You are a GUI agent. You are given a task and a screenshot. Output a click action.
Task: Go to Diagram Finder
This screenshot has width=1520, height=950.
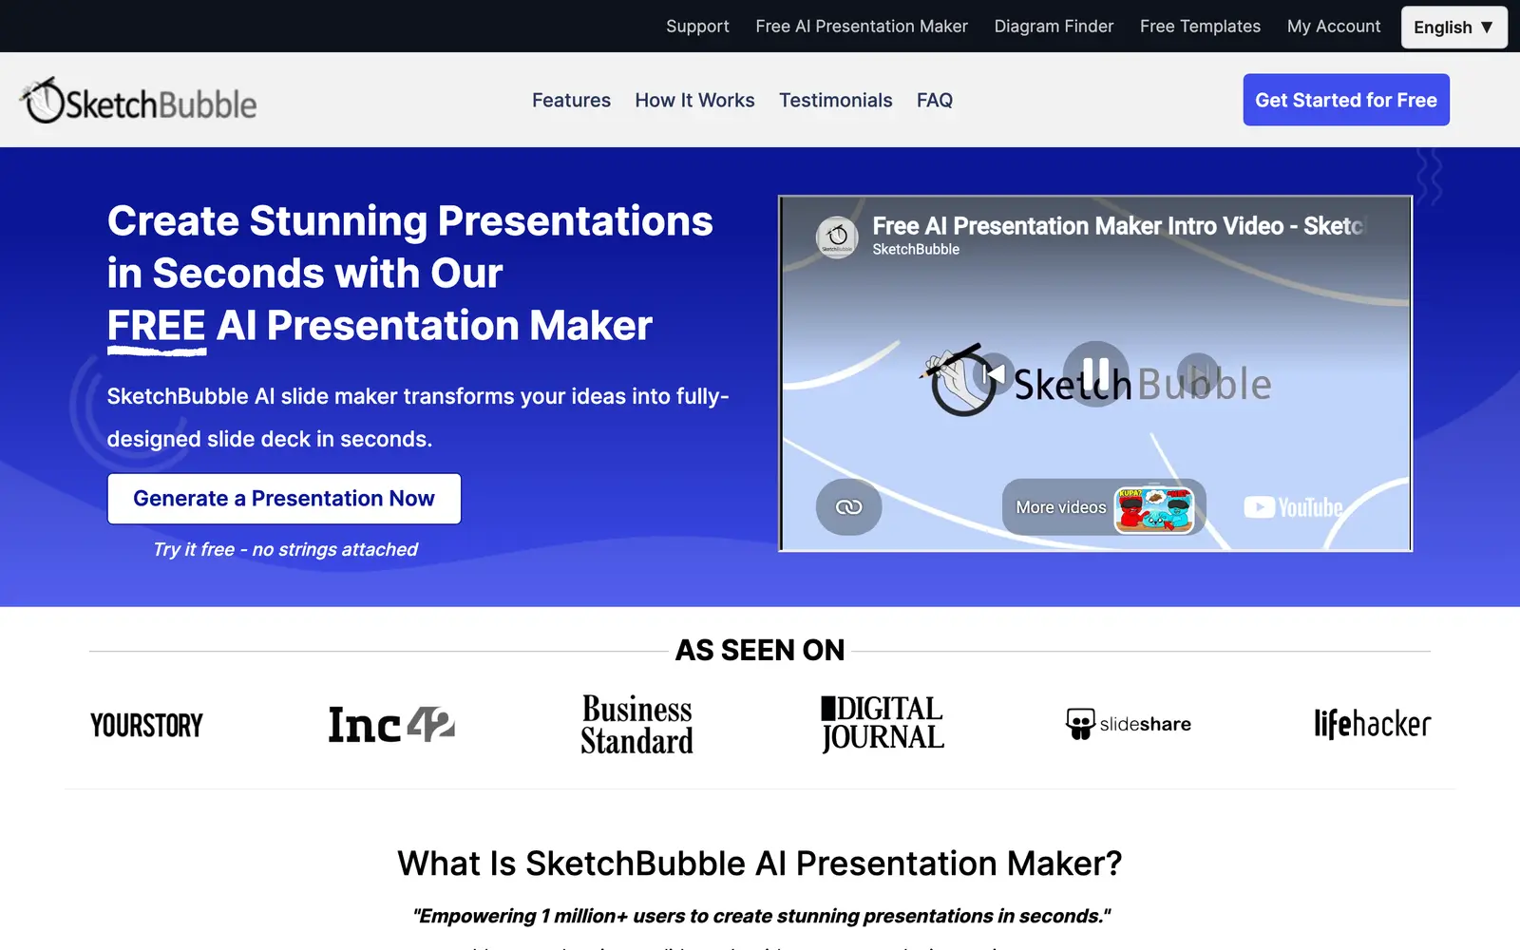(x=1054, y=27)
